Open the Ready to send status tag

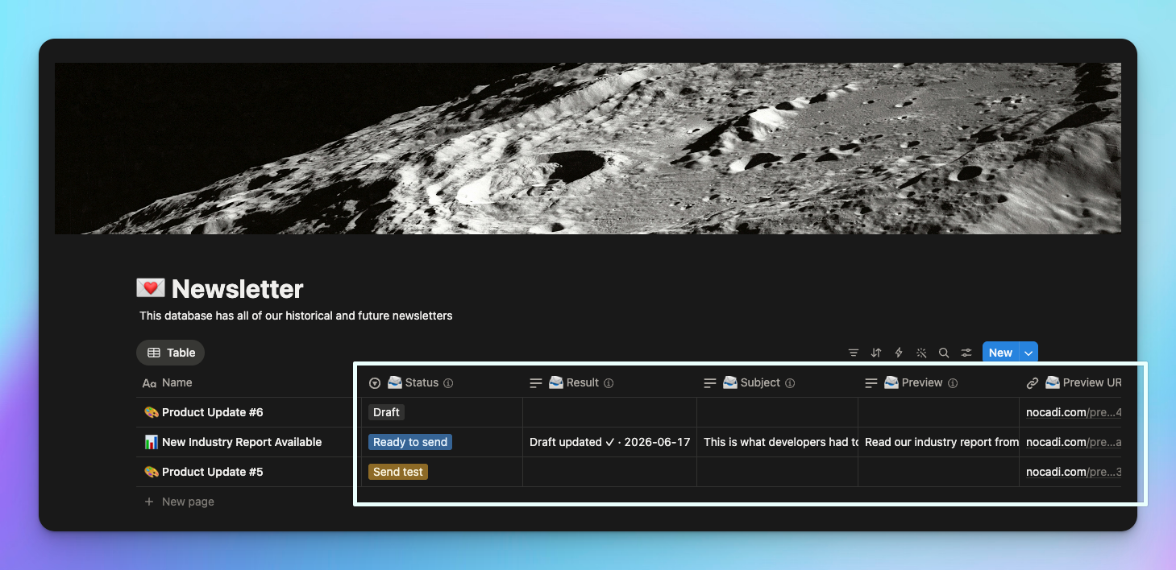point(410,442)
